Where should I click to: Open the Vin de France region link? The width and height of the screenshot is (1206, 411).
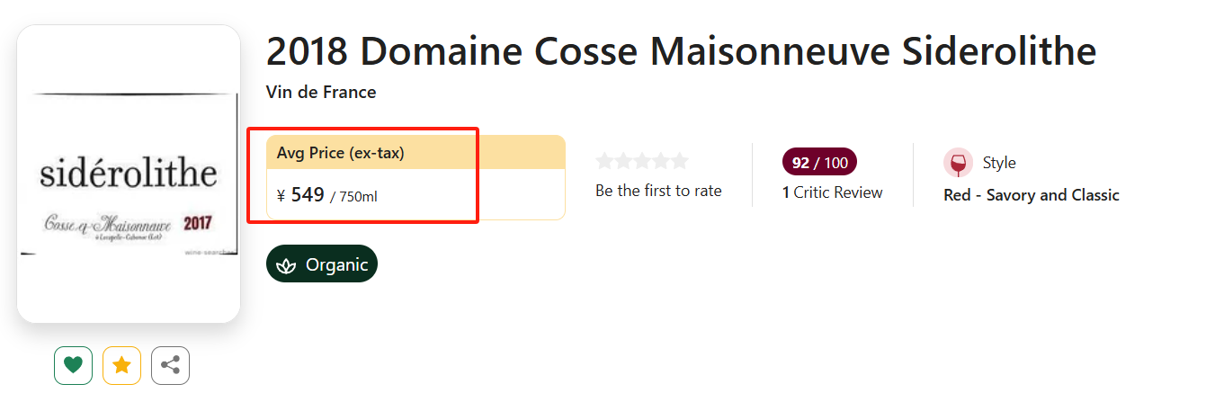[321, 92]
